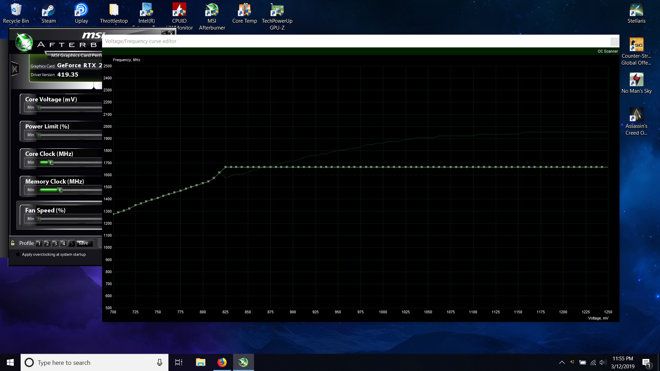Click the Fan Speed slider handle
Screen dimensions: 660x371
point(39,219)
